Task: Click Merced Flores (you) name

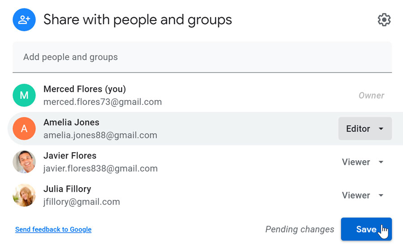Action: tap(85, 89)
